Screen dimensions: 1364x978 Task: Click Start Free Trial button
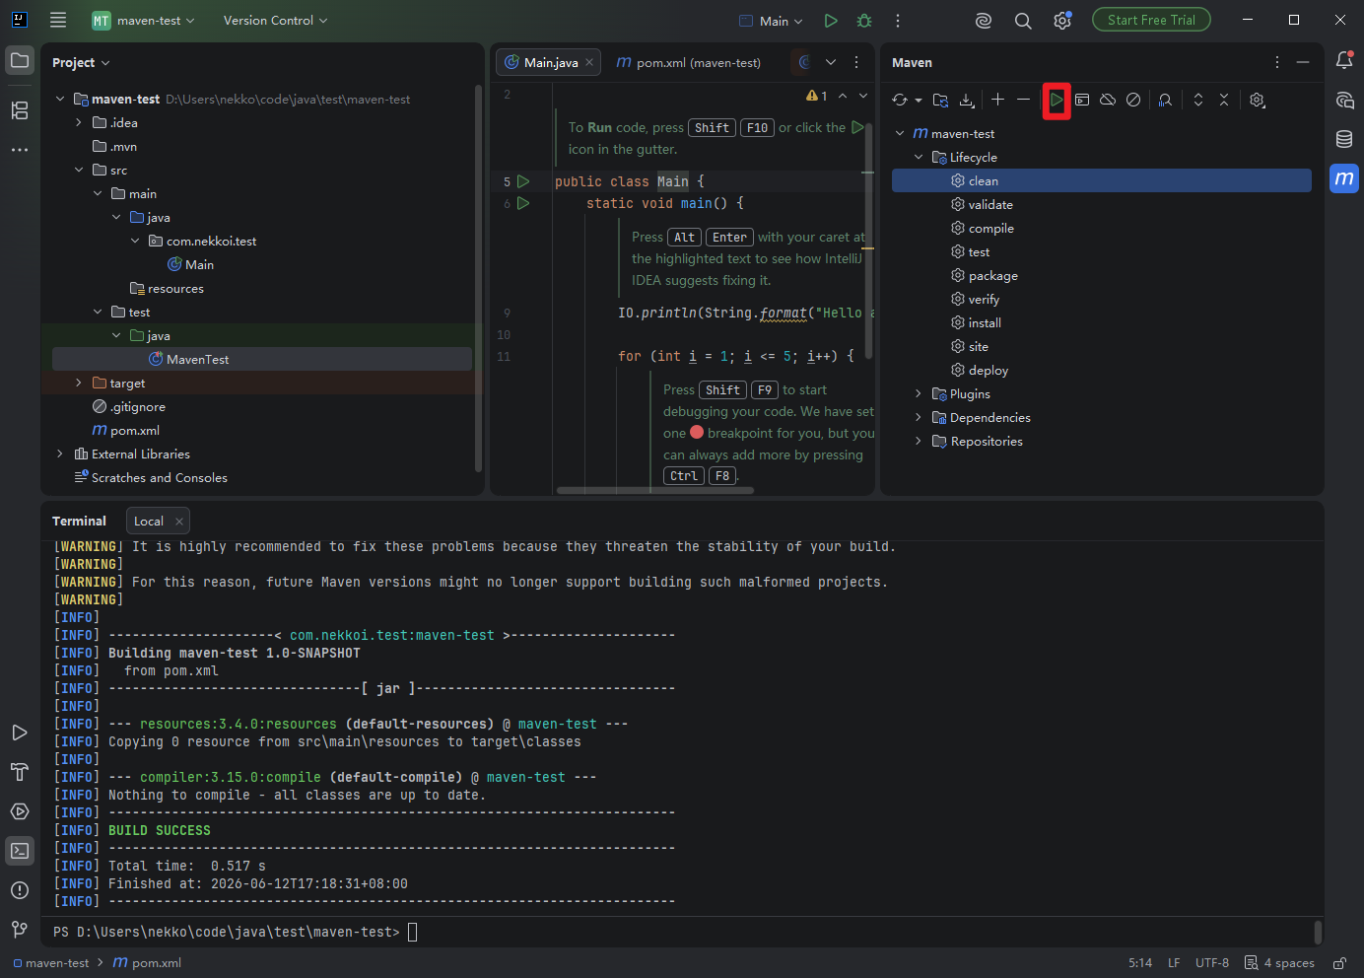[x=1151, y=20]
